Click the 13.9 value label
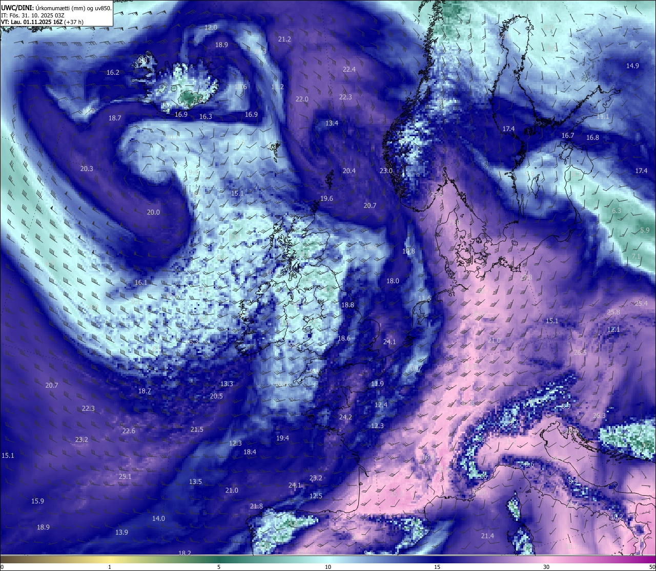 [121, 532]
